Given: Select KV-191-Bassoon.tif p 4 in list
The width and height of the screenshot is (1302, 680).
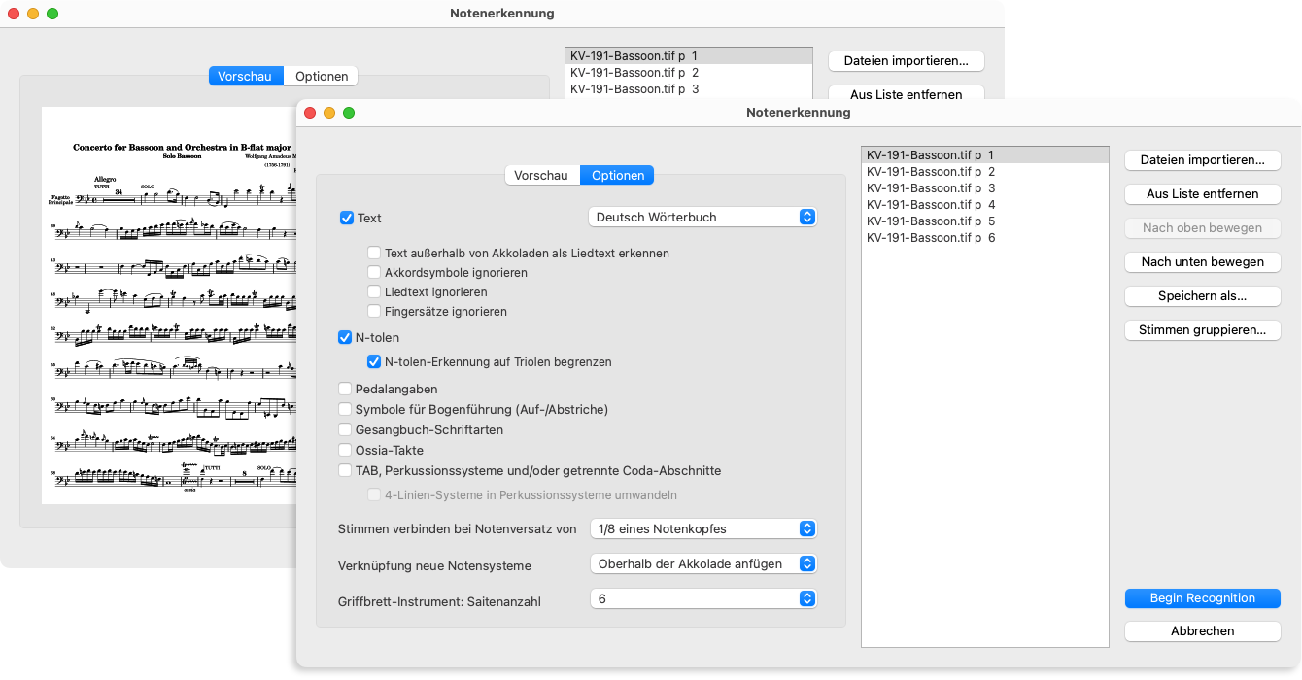Looking at the screenshot, I should (x=931, y=205).
